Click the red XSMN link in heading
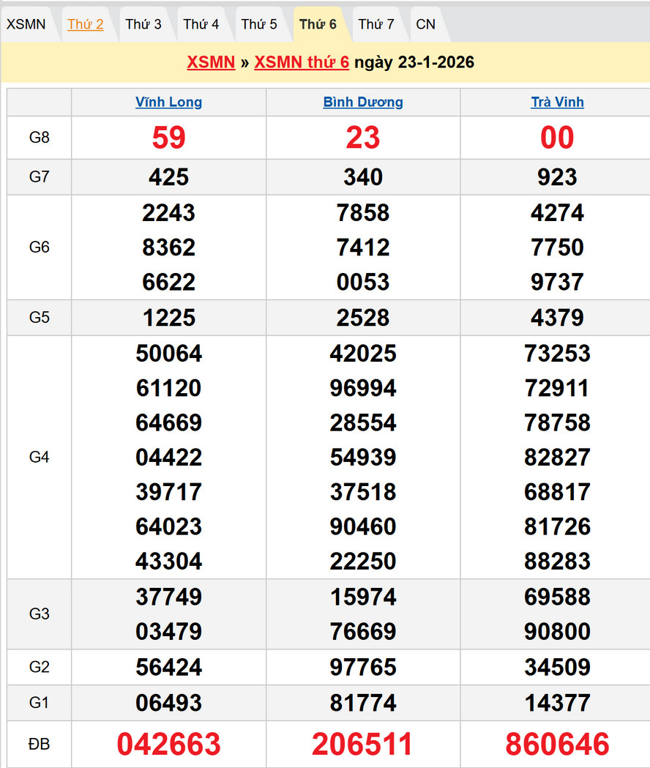 (211, 62)
